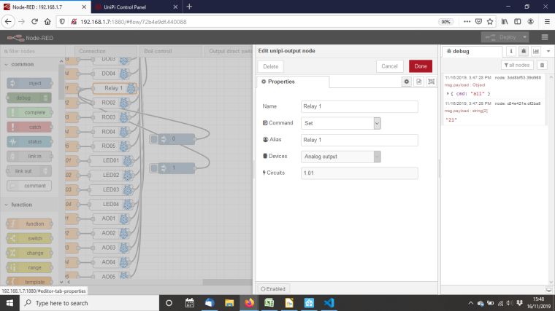Launch Visual Studio Code from taskbar
The width and height of the screenshot is (555, 311).
click(x=329, y=303)
